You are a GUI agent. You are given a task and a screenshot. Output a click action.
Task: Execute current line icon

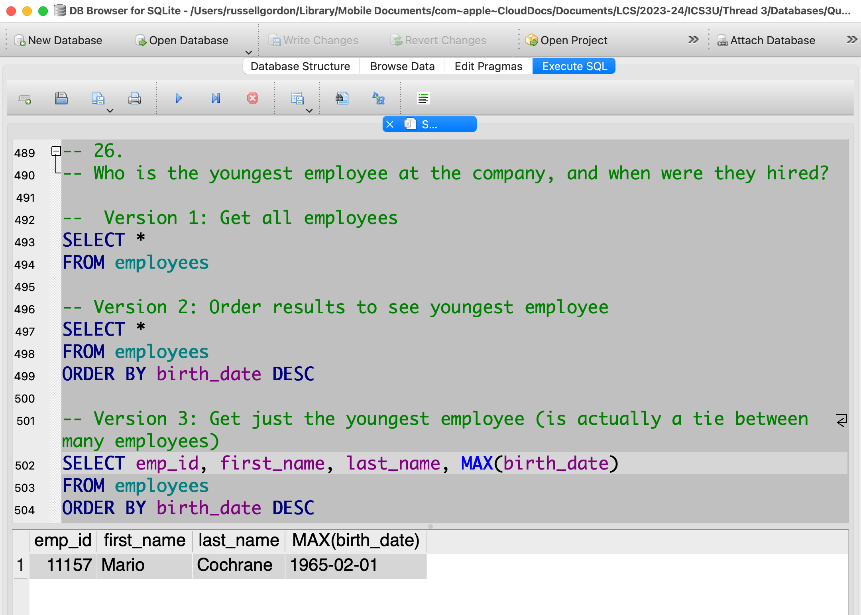click(216, 98)
